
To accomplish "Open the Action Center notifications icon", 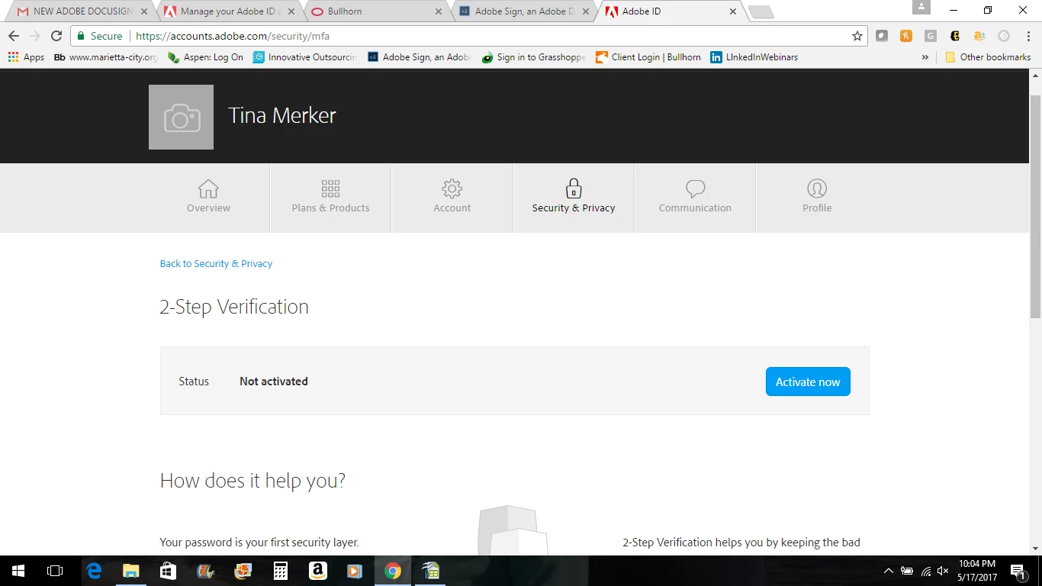I will click(x=1017, y=571).
